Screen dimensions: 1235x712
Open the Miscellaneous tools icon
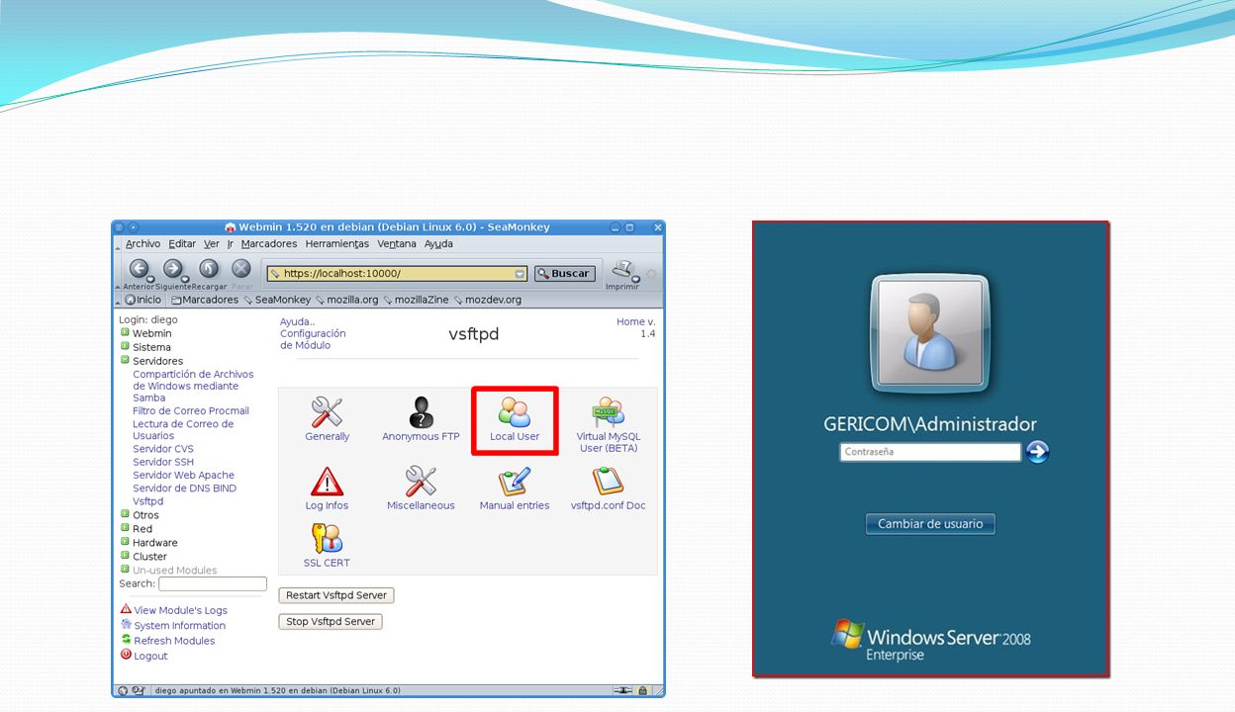[422, 482]
